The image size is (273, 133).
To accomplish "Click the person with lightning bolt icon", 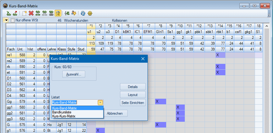I will coord(74,13).
